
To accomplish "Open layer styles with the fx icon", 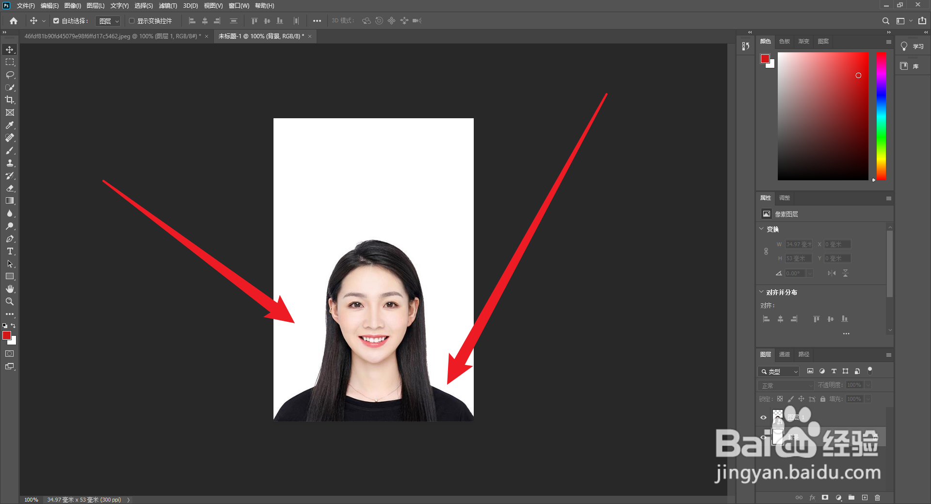I will pyautogui.click(x=813, y=498).
